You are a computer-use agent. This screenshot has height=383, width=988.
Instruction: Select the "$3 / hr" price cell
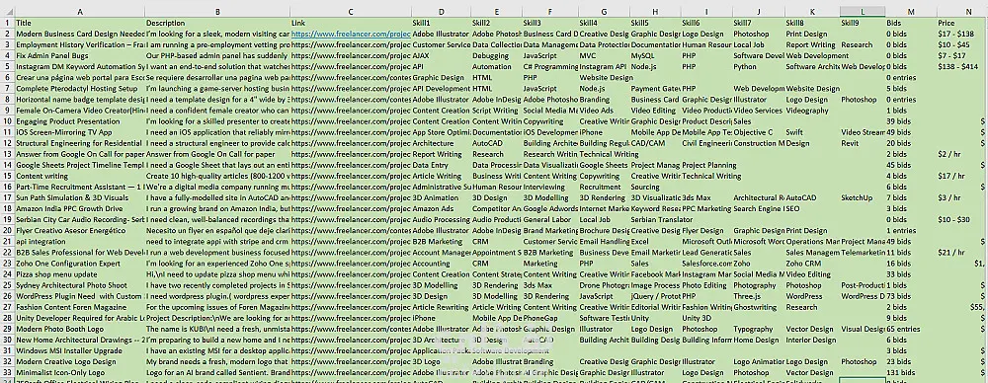(x=961, y=198)
